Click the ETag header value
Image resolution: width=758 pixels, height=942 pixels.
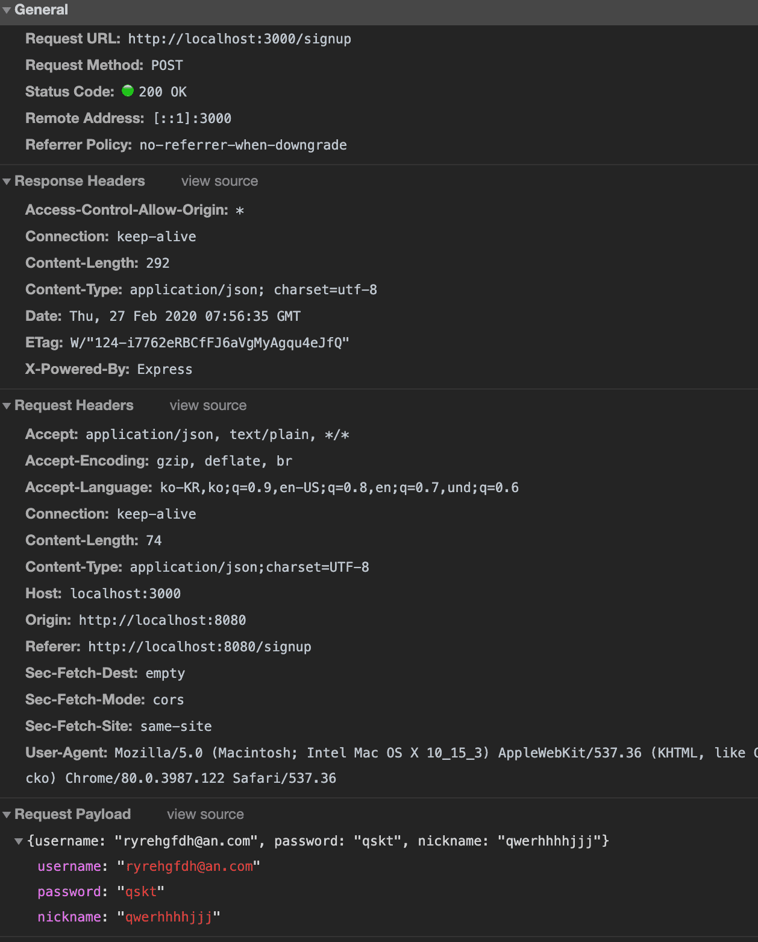[x=210, y=343]
